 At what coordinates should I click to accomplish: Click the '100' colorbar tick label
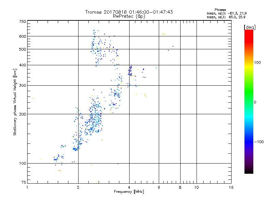257,63
